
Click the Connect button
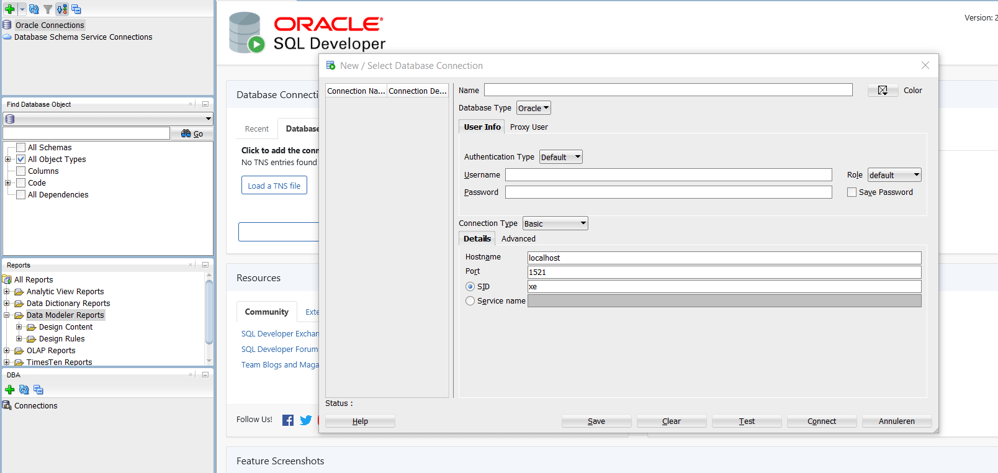(x=822, y=421)
